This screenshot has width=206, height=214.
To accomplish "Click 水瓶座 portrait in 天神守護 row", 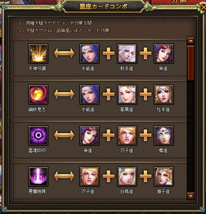I will [89, 53].
